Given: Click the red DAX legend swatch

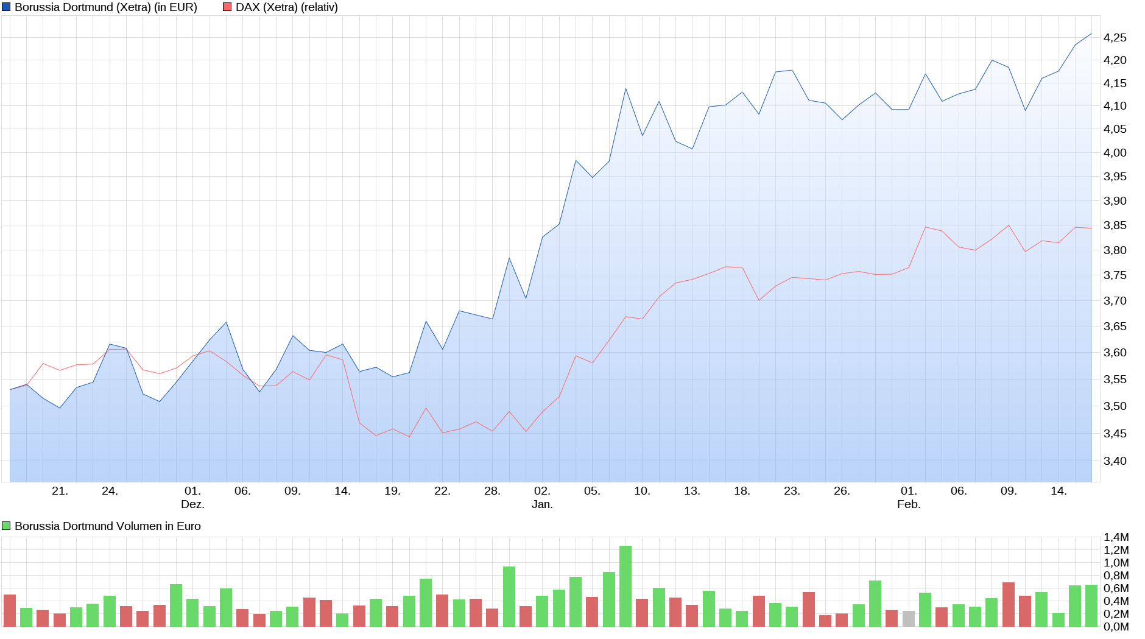Looking at the screenshot, I should pyautogui.click(x=227, y=7).
